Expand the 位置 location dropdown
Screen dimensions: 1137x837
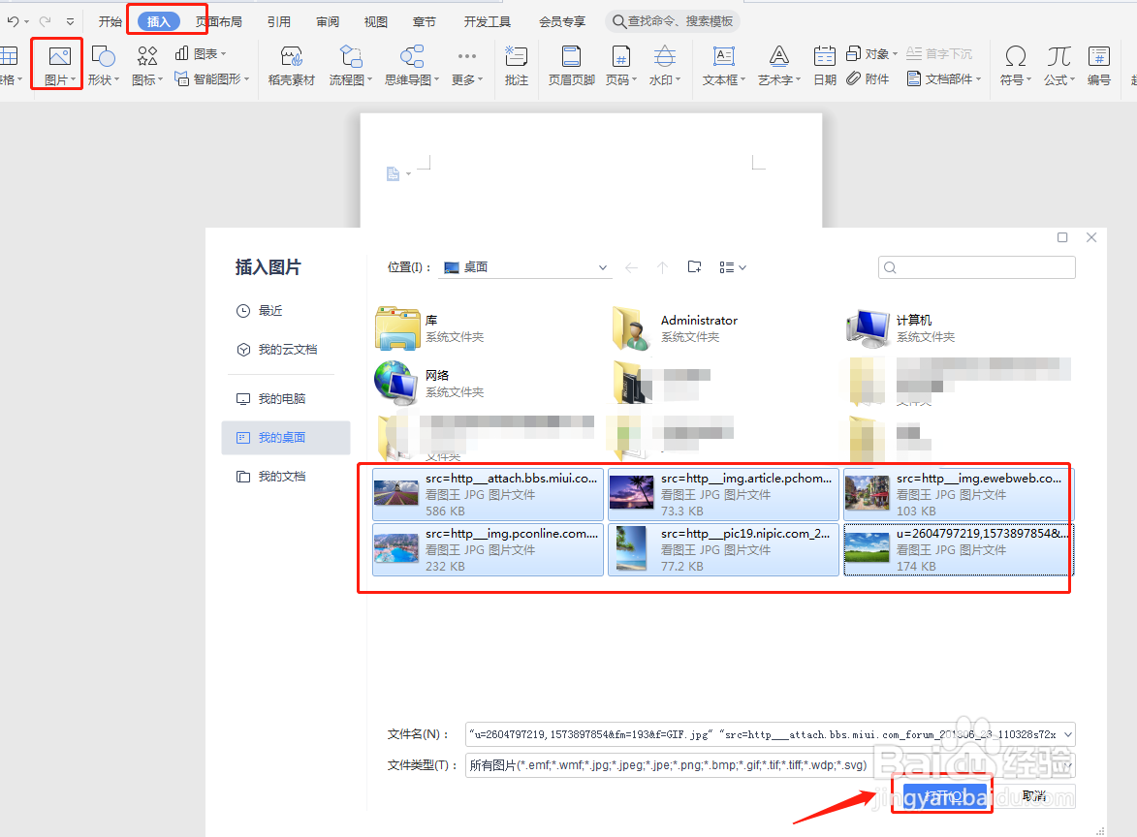point(603,267)
